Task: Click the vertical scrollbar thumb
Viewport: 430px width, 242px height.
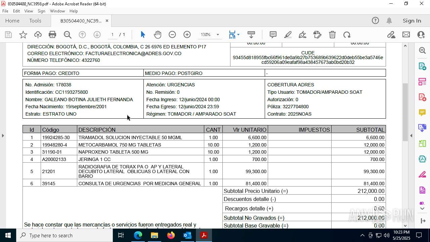Action: [405, 112]
